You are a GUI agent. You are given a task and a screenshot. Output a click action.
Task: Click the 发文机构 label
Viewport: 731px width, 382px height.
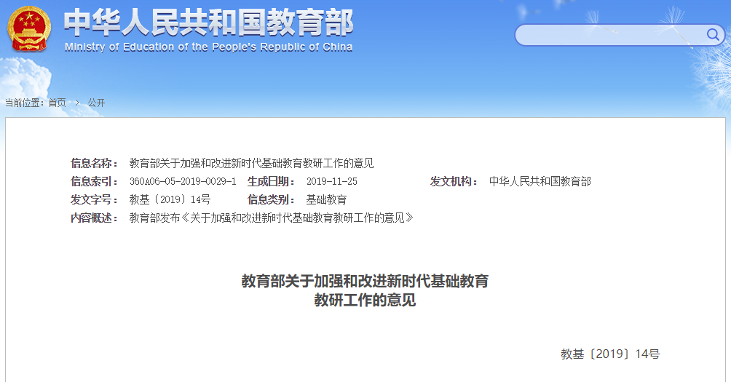454,181
